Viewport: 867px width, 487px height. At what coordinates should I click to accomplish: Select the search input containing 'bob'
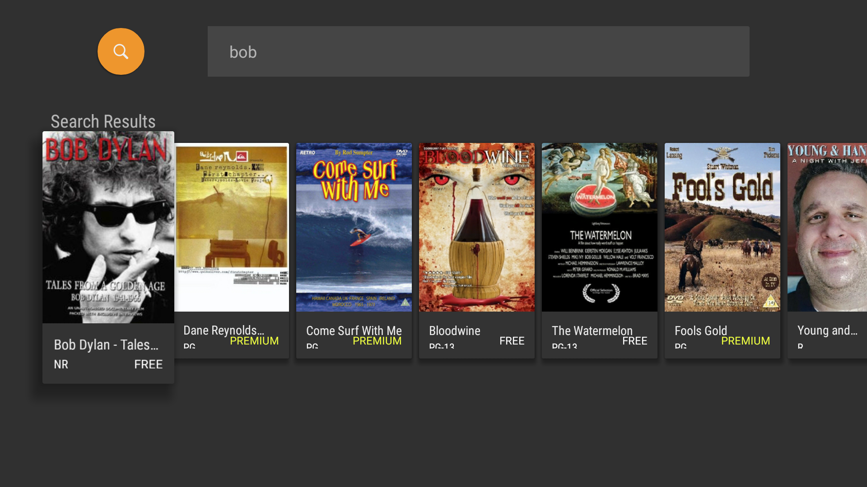[x=478, y=51]
